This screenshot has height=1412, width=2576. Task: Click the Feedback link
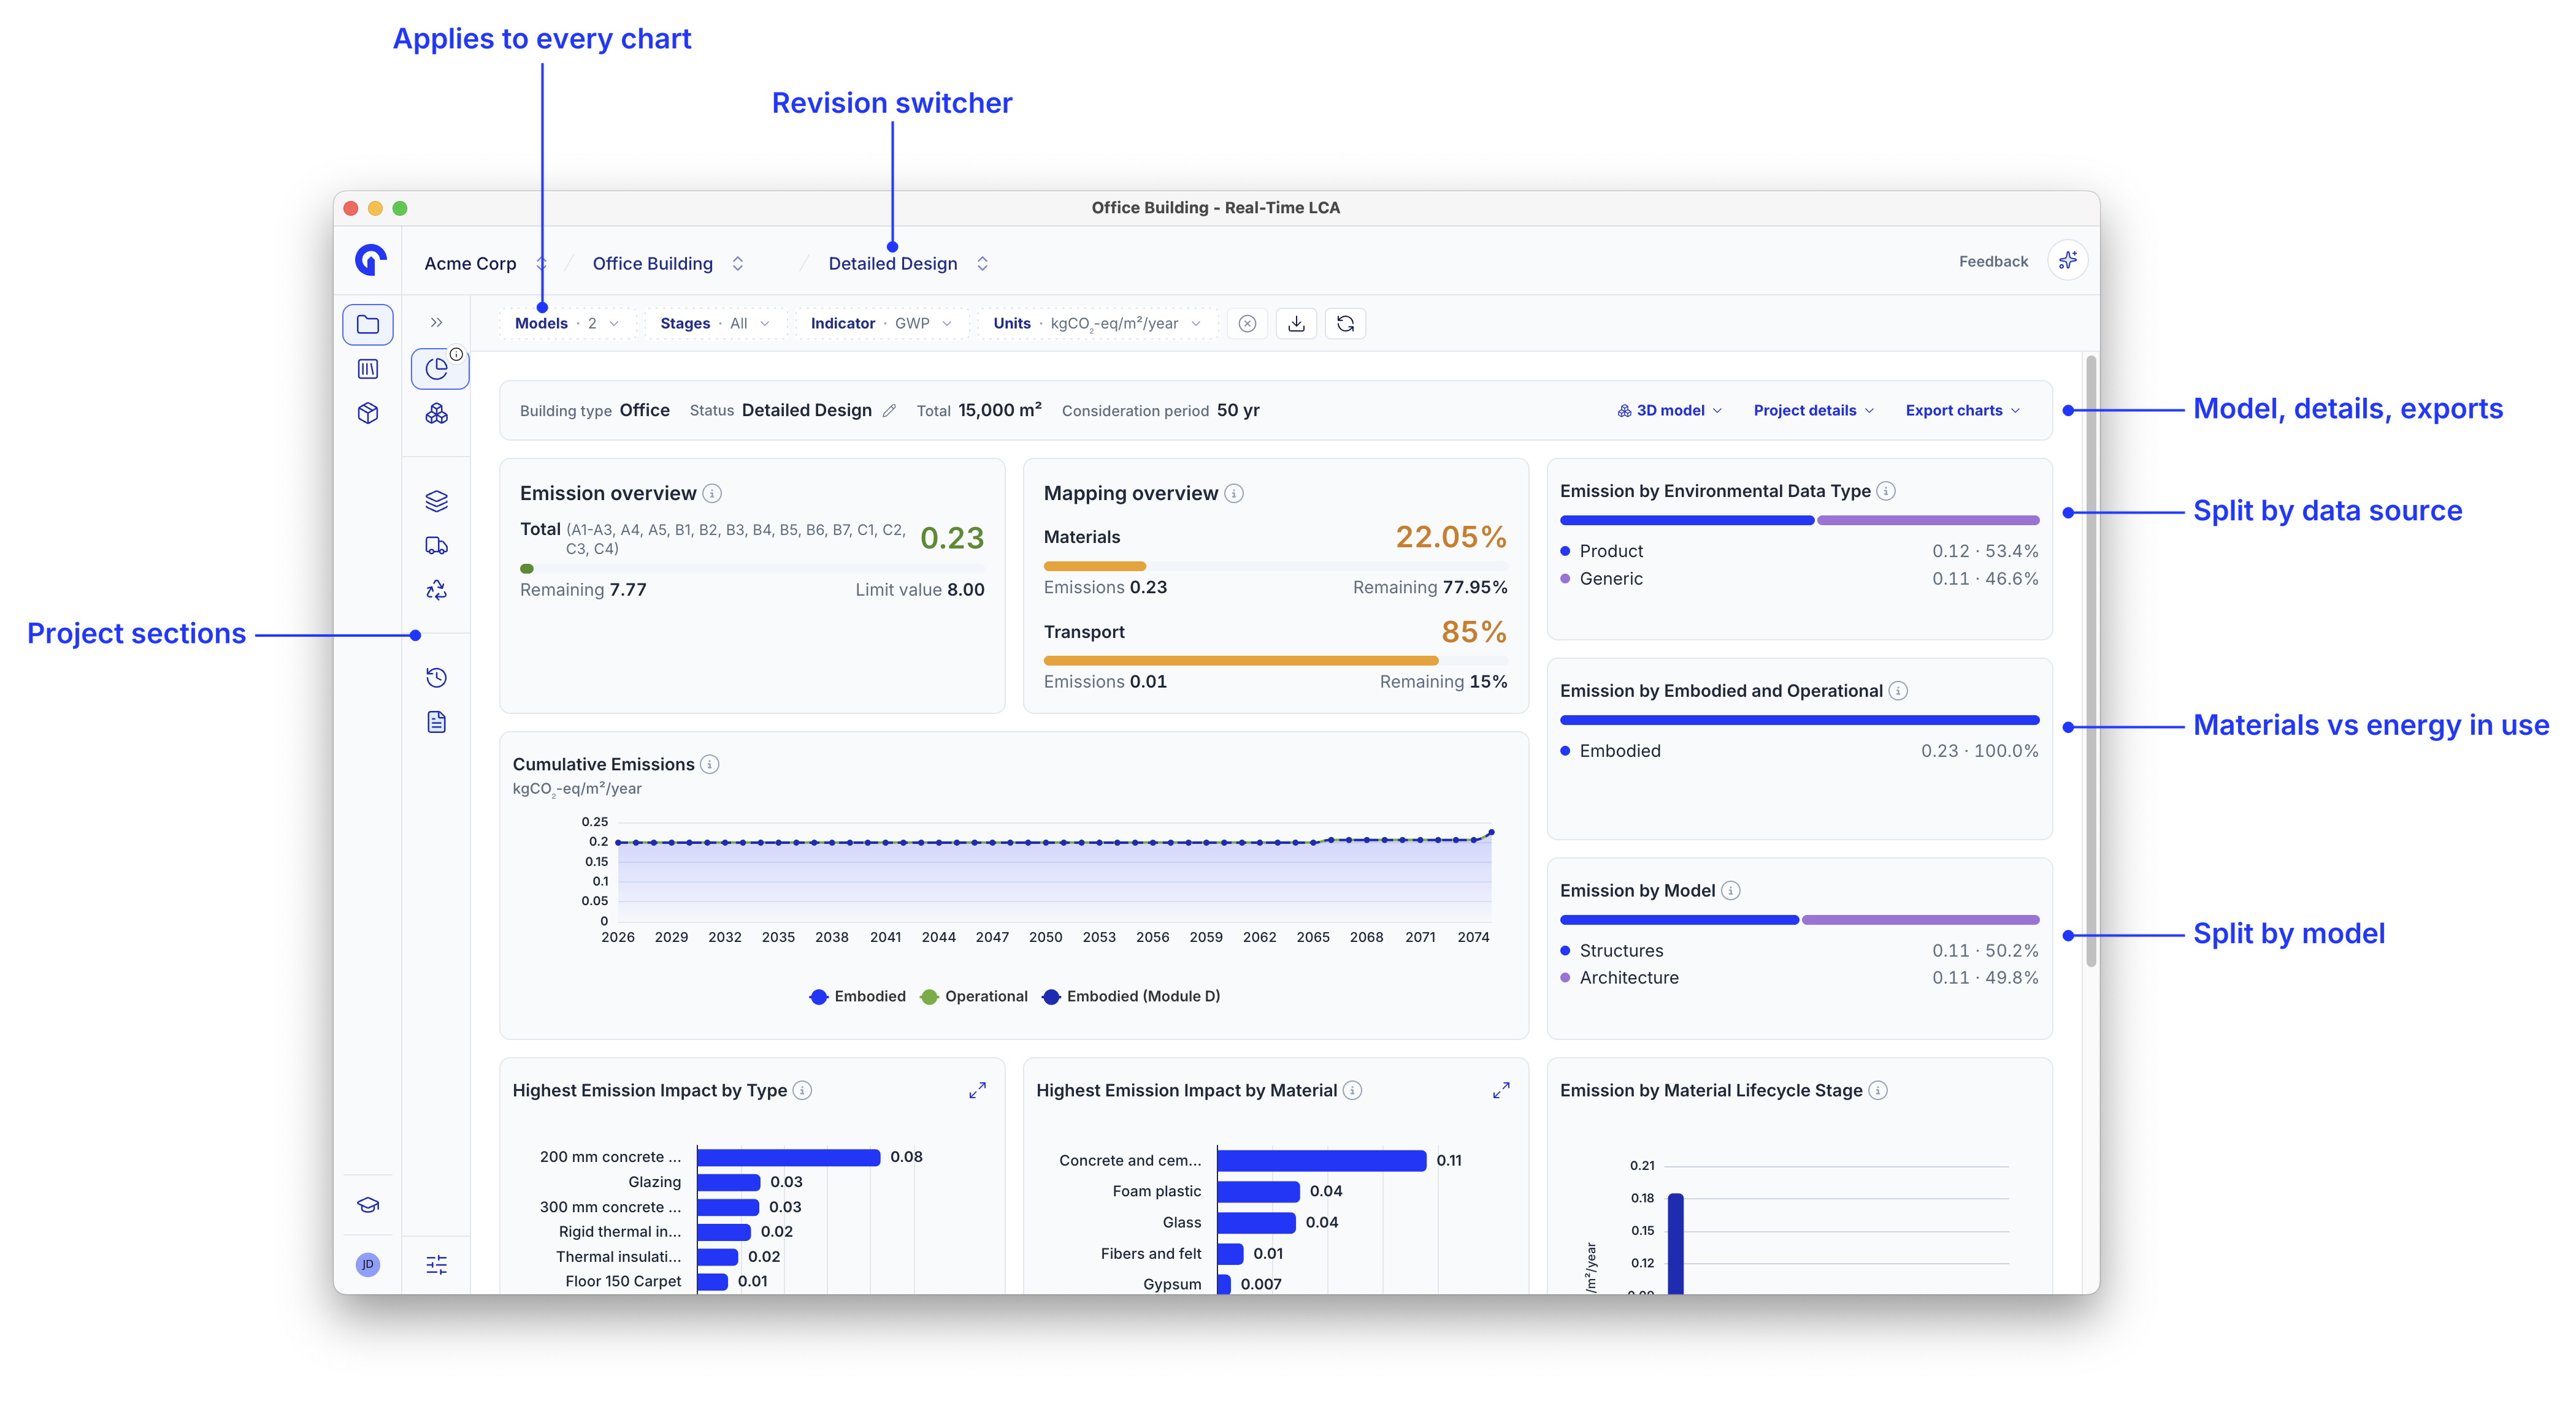pyautogui.click(x=1993, y=262)
